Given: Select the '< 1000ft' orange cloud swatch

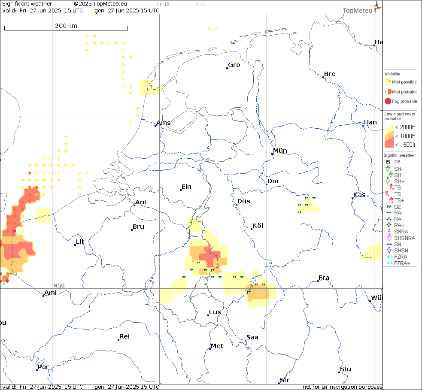Looking at the screenshot, I should click(x=389, y=136).
